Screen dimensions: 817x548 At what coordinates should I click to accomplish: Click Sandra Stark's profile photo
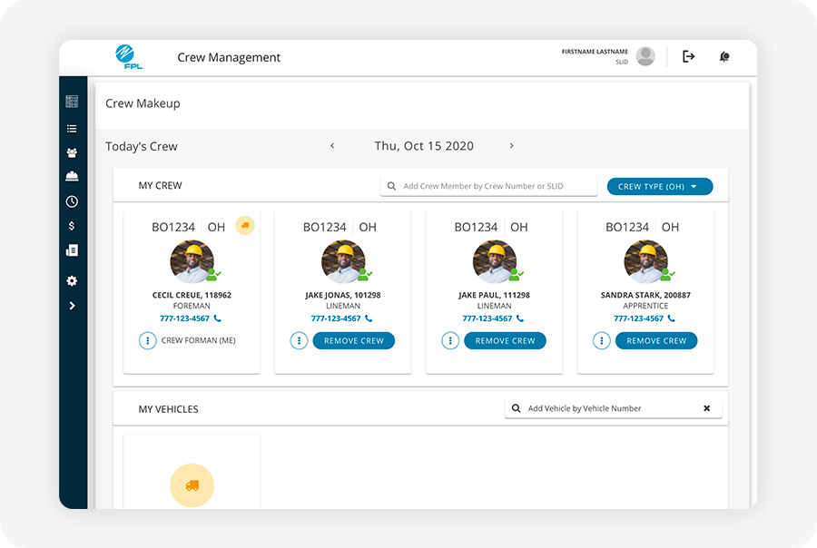[x=646, y=261]
